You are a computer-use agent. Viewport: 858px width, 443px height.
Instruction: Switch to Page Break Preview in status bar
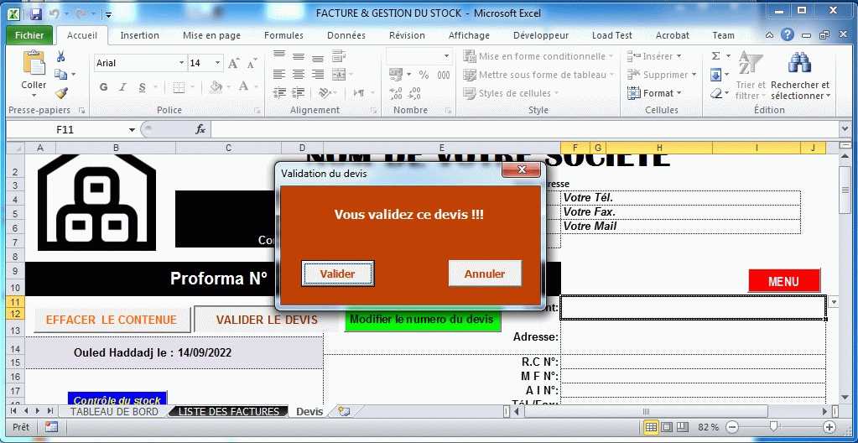(682, 427)
